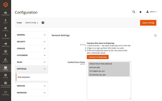
Task: Open the Reports sidebar menu
Action: [6, 60]
